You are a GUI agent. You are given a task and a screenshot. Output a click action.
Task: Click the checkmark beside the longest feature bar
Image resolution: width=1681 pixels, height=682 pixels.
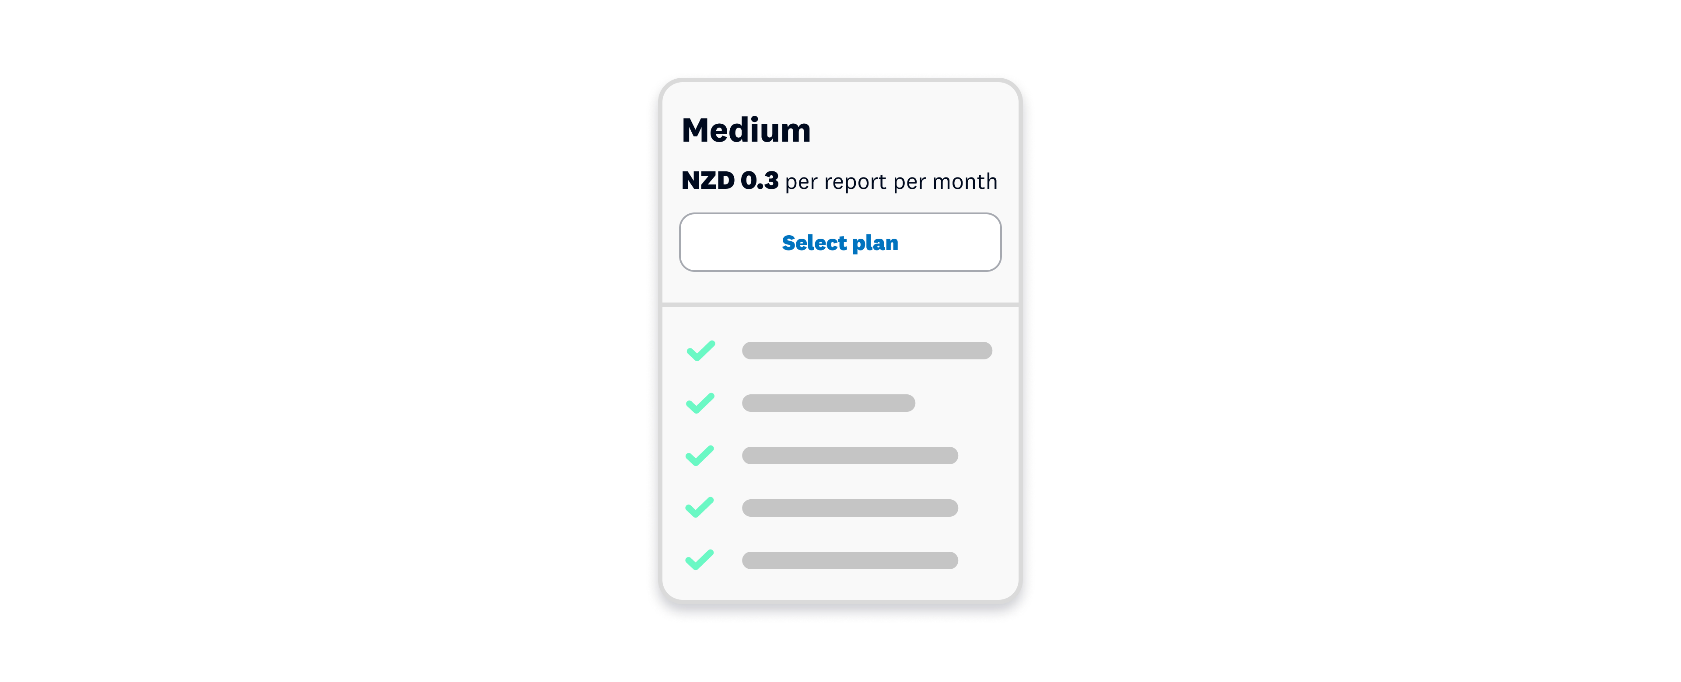700,351
